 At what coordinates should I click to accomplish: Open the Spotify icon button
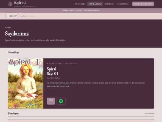(x=61, y=101)
